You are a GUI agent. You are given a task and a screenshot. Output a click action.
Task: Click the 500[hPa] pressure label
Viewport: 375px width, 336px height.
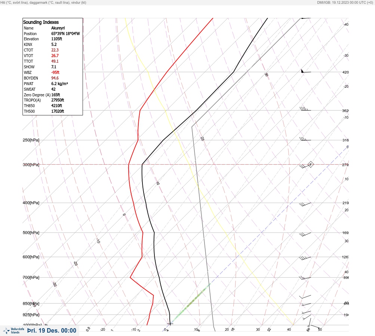pos(31,233)
